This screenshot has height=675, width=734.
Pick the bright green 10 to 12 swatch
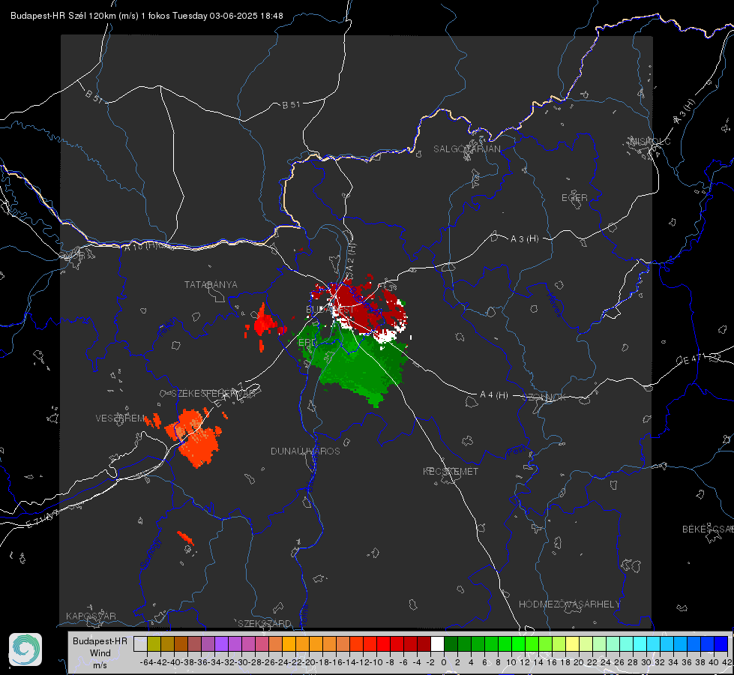point(518,643)
